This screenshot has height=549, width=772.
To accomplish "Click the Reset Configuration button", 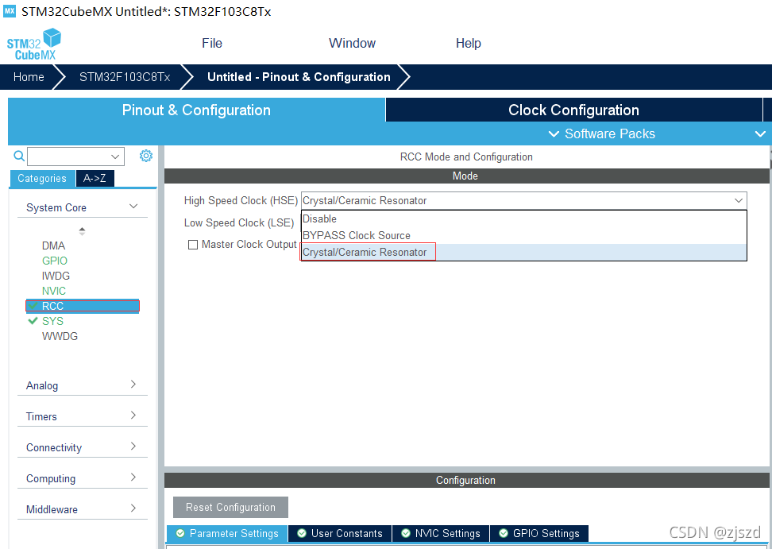I will (230, 507).
